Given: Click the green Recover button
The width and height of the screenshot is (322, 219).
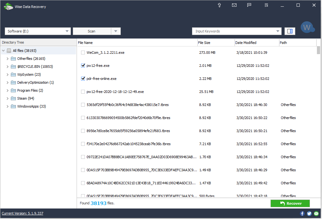Looking at the screenshot, I should tap(290, 203).
